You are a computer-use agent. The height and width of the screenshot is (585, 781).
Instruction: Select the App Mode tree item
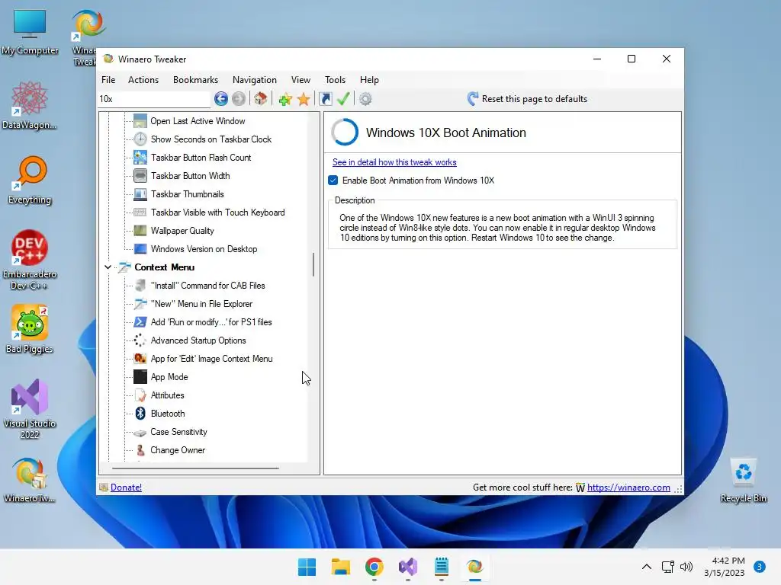click(x=169, y=377)
